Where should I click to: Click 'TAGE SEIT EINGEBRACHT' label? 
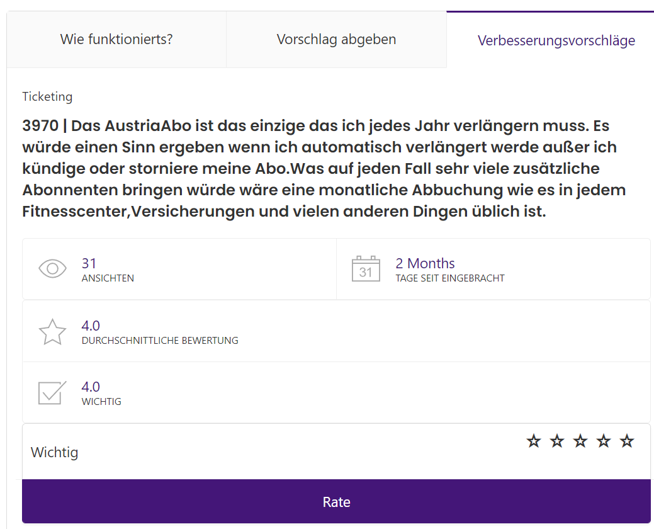pyautogui.click(x=450, y=278)
